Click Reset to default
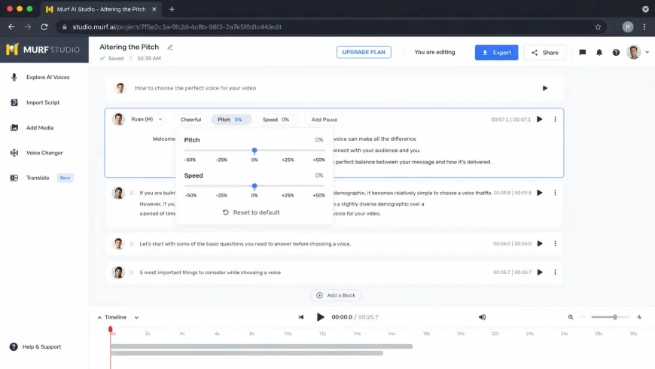Image resolution: width=655 pixels, height=369 pixels. [x=251, y=212]
